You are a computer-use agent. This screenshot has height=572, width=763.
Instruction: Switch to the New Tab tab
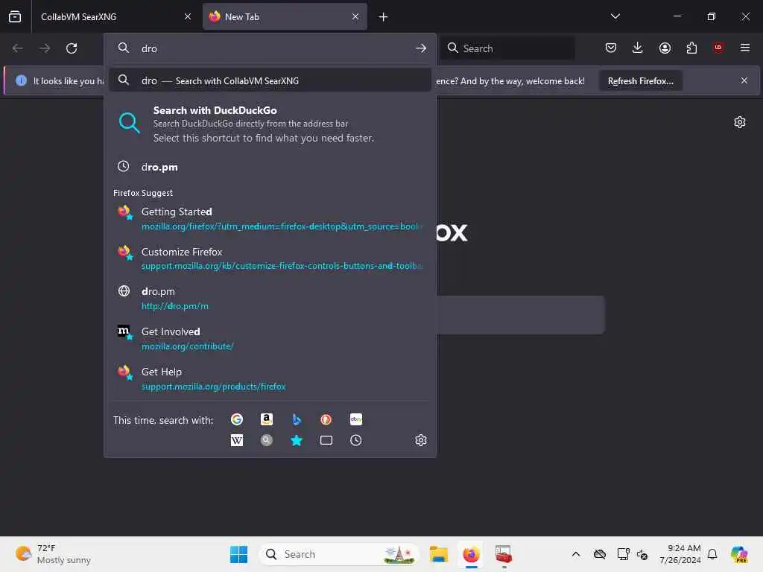pos(285,16)
